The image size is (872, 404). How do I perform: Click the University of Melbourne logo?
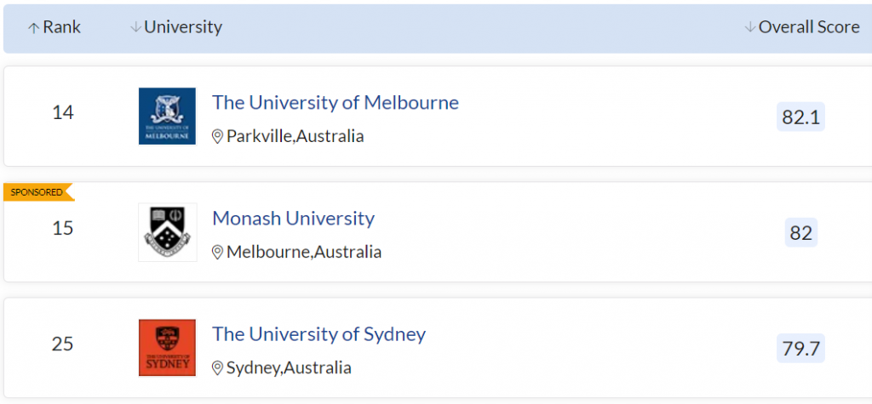click(167, 116)
